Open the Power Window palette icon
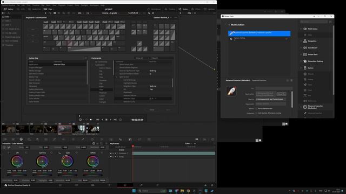 (92, 139)
